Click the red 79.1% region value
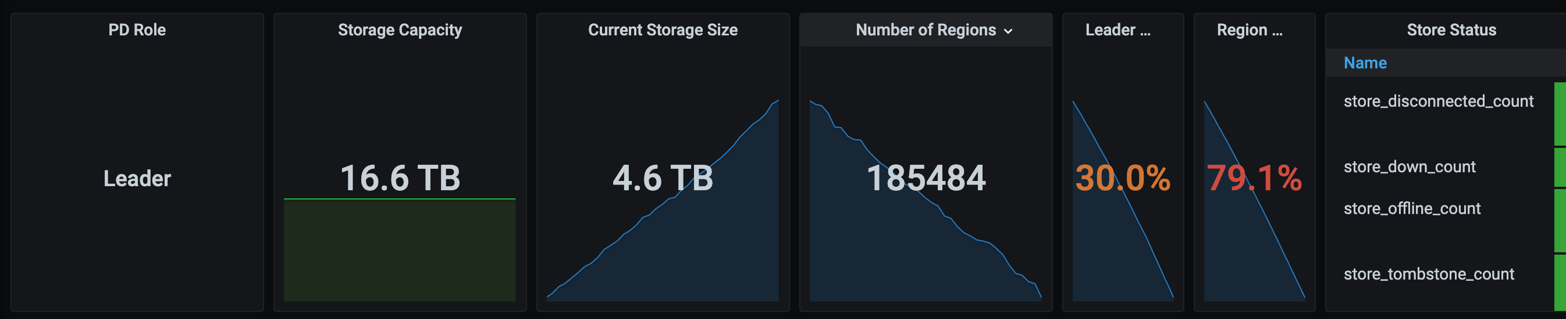This screenshot has height=319, width=1566. pos(1254,178)
